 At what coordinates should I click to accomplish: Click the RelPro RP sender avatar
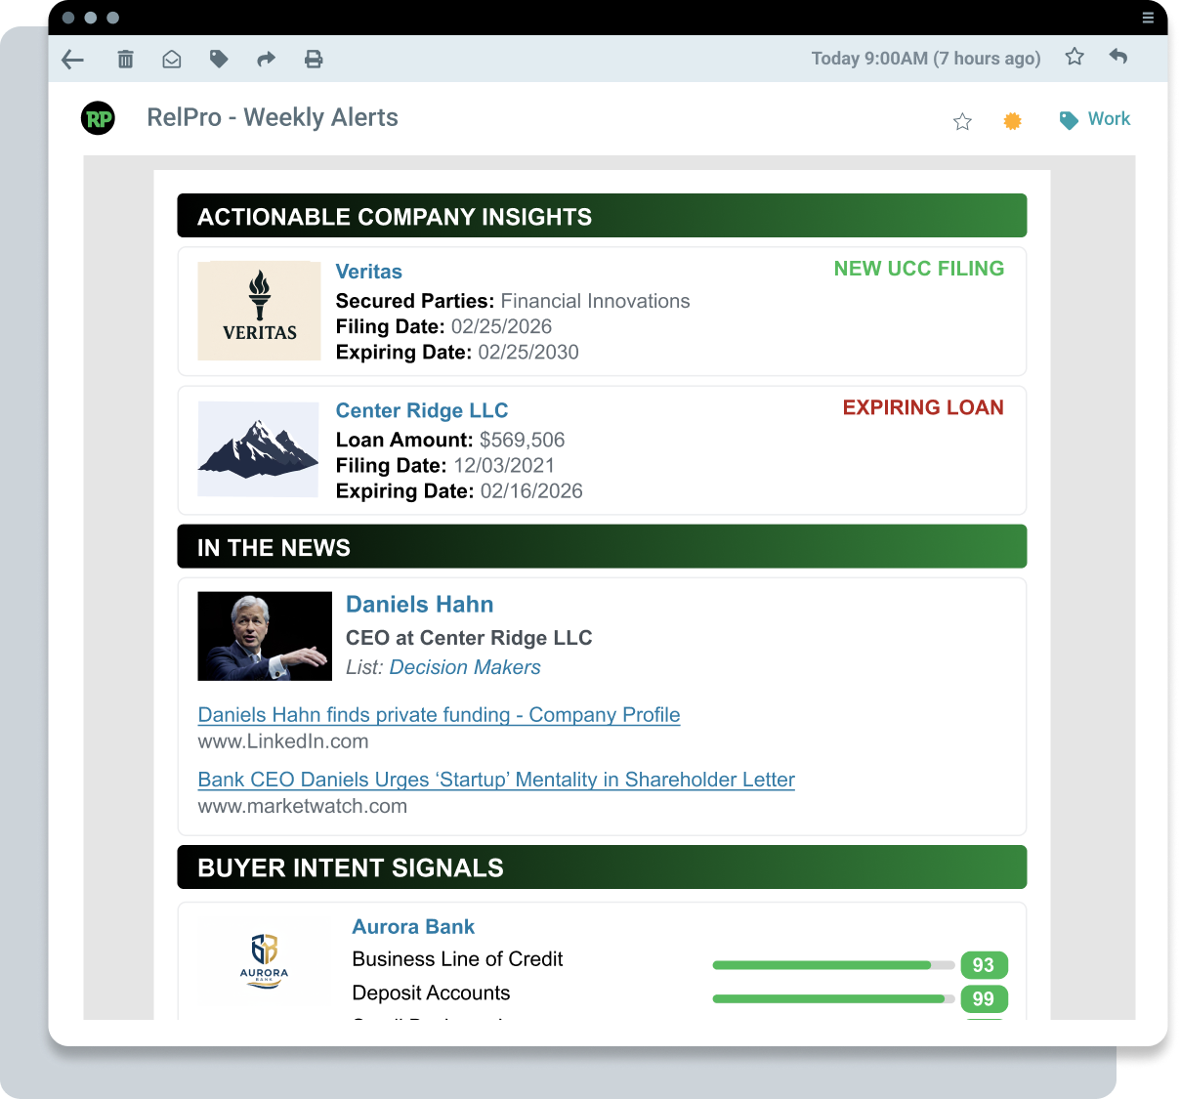98,118
